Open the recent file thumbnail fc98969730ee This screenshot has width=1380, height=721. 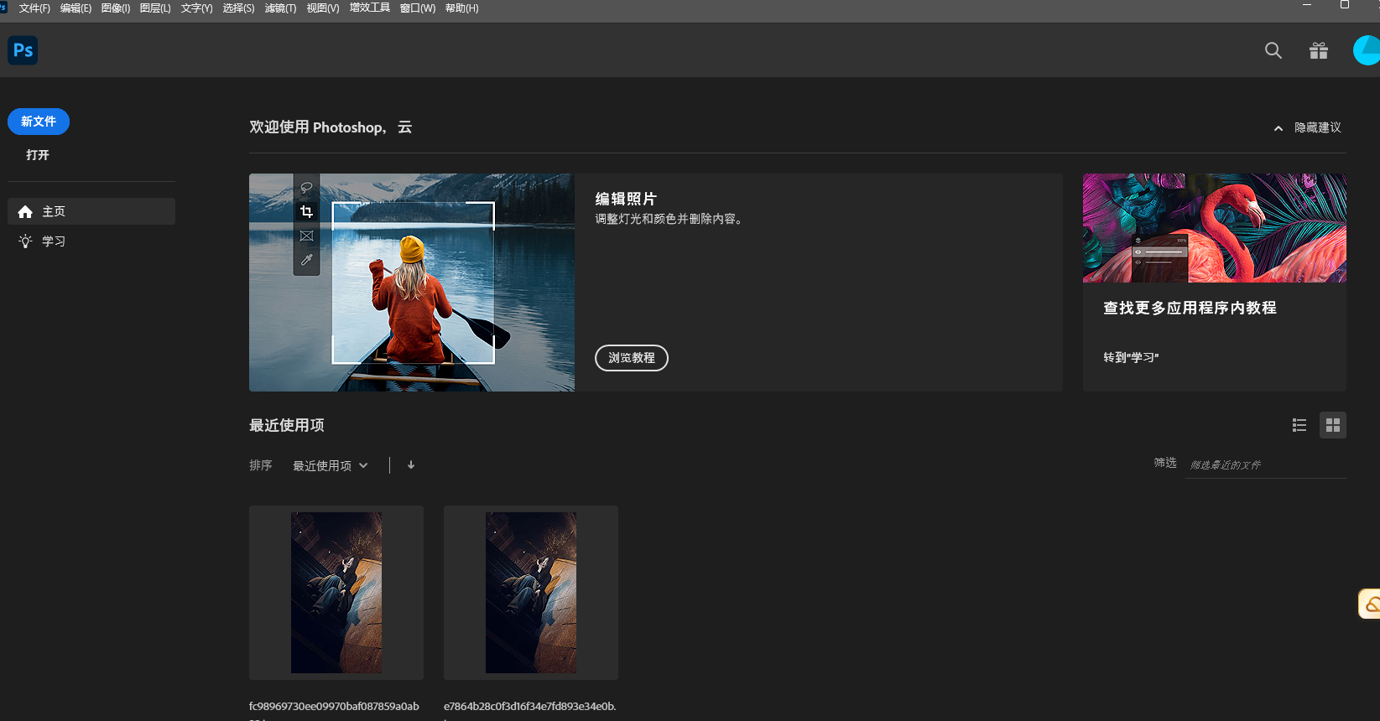[x=336, y=593]
